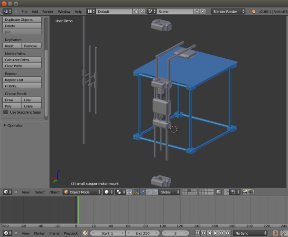Image resolution: width=288 pixels, height=237 pixels.
Task: Jump to the last frame
Action: click(x=228, y=233)
